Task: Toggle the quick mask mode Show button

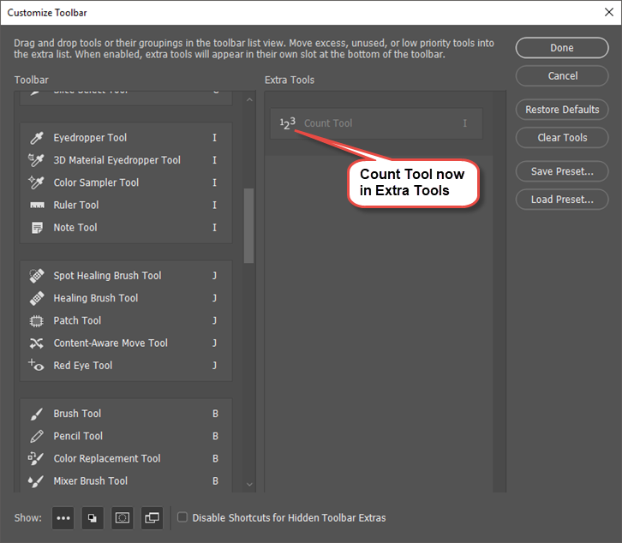Action: tap(123, 518)
